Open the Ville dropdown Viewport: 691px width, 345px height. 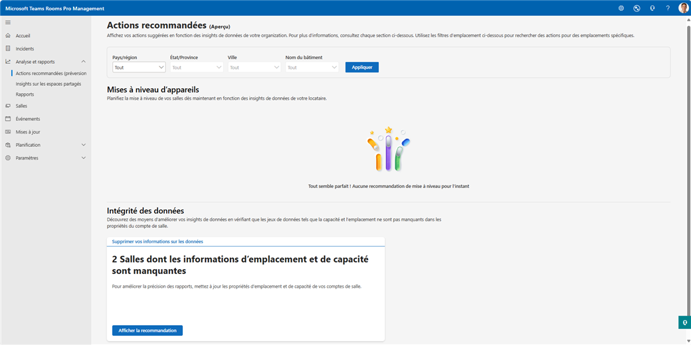click(x=254, y=67)
